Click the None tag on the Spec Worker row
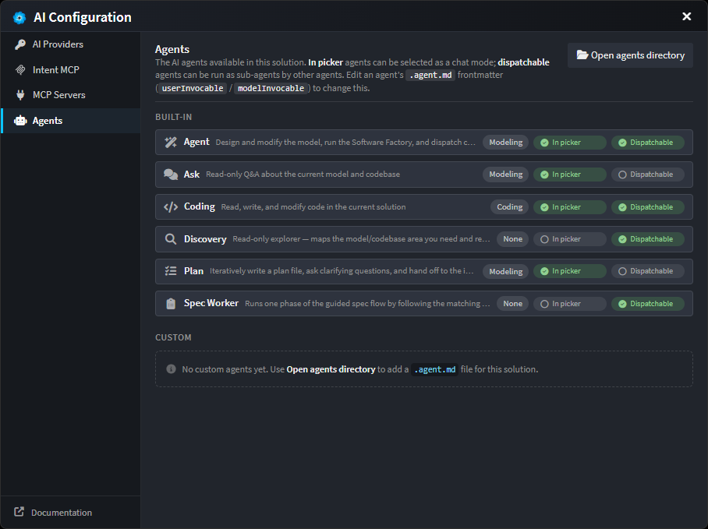The height and width of the screenshot is (529, 708). click(513, 304)
